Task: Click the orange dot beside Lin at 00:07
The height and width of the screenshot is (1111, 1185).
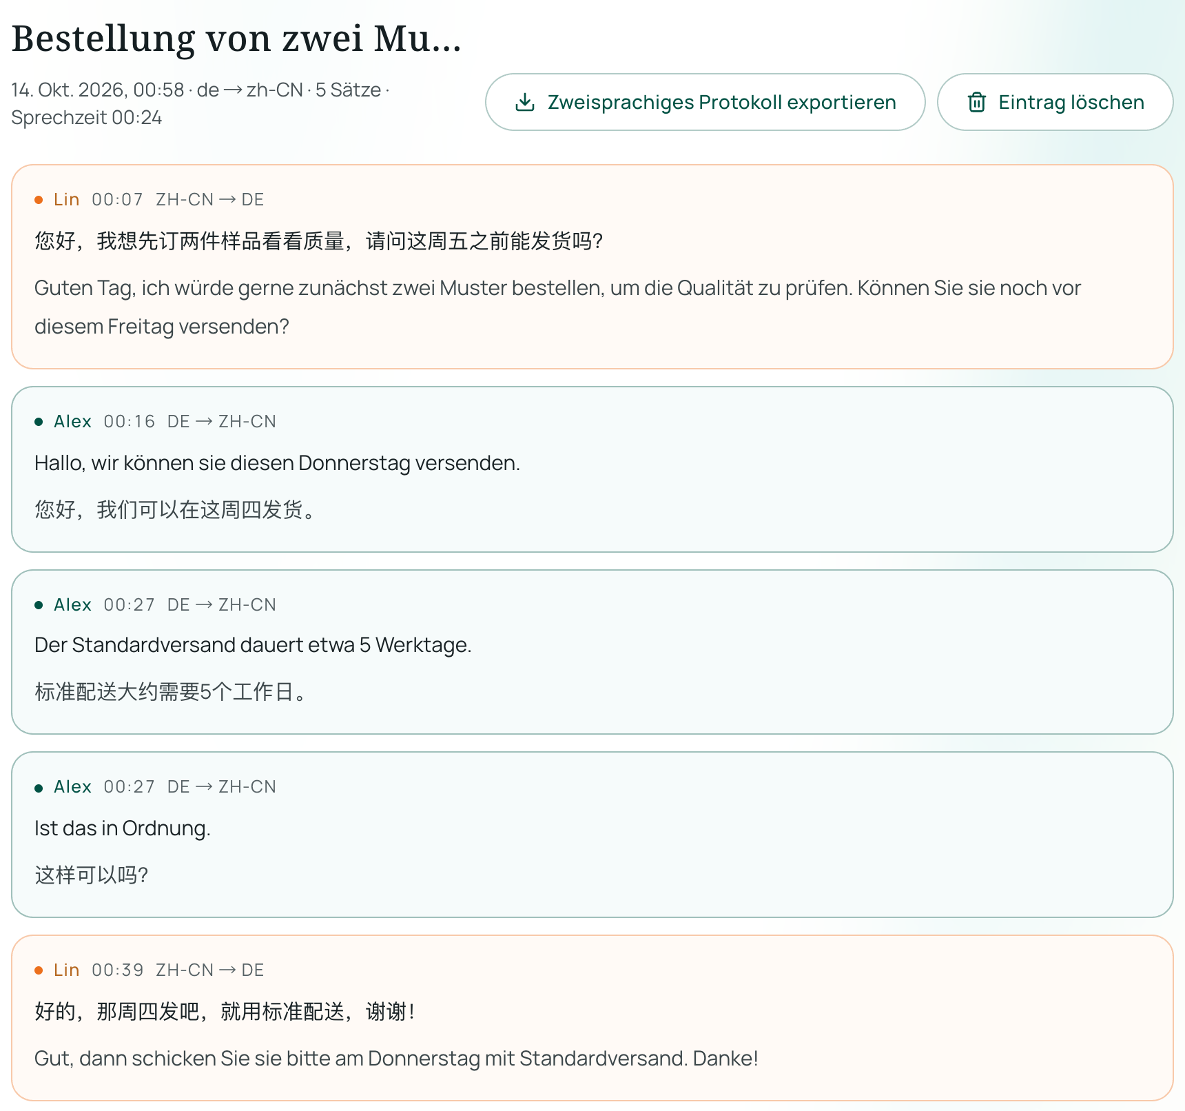Action: point(39,200)
